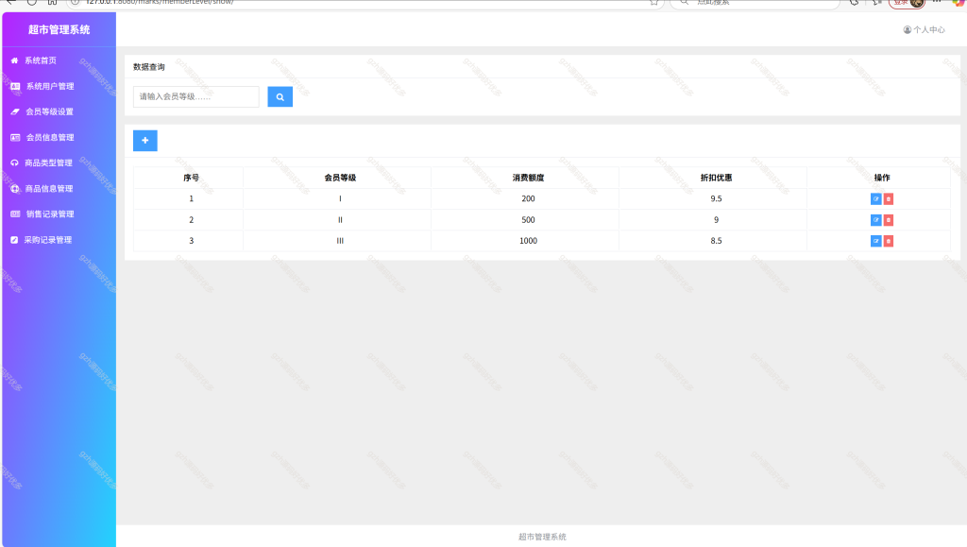This screenshot has height=547, width=967.
Task: Open 会员信息管理 menu item
Action: tap(50, 138)
